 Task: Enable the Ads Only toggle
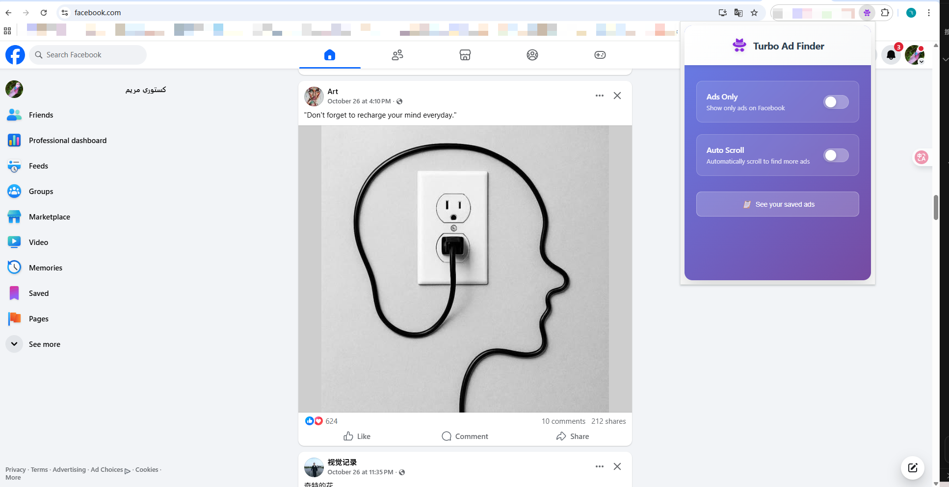(836, 102)
